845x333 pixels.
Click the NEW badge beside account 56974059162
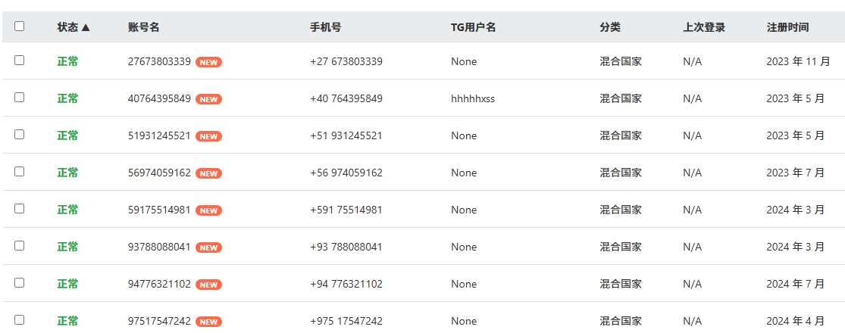coord(208,173)
